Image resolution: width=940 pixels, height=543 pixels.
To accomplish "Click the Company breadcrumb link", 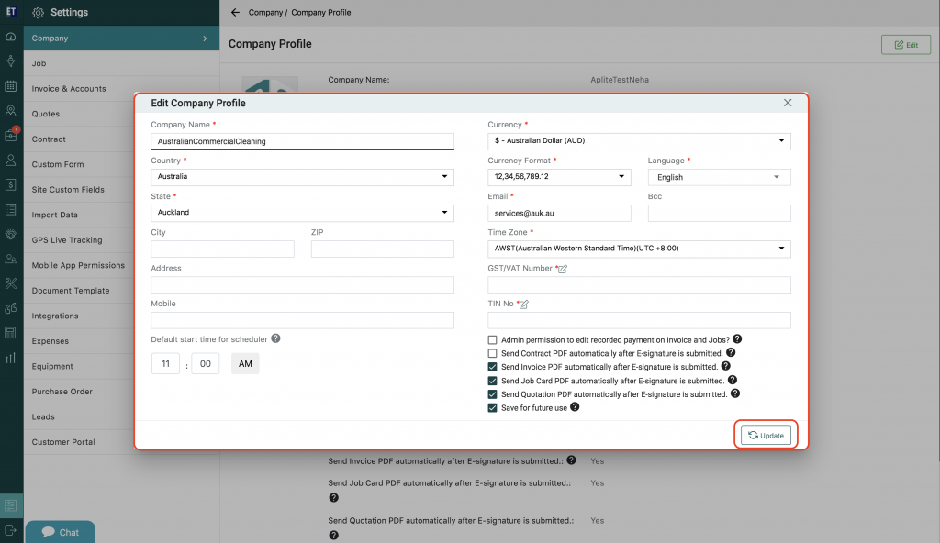I will 265,12.
